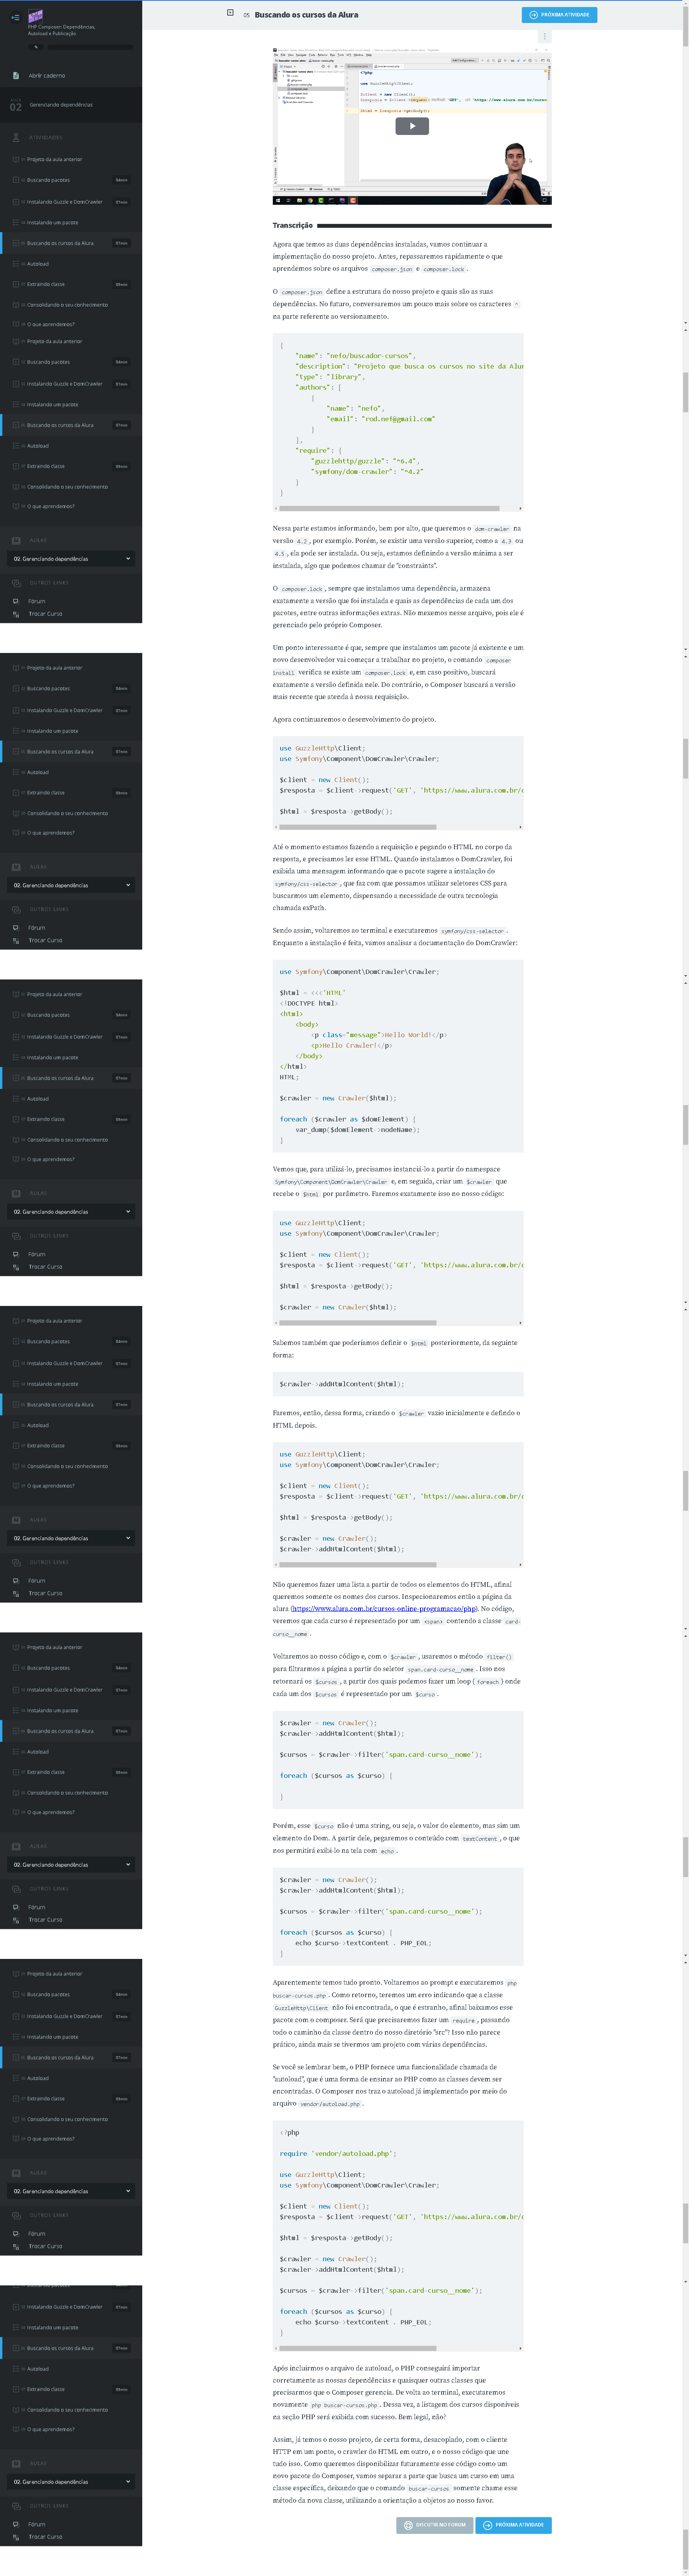Play the lesson video
The image size is (689, 2576).
412,126
